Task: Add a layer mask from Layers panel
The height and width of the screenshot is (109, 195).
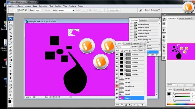Action: (x=126, y=105)
